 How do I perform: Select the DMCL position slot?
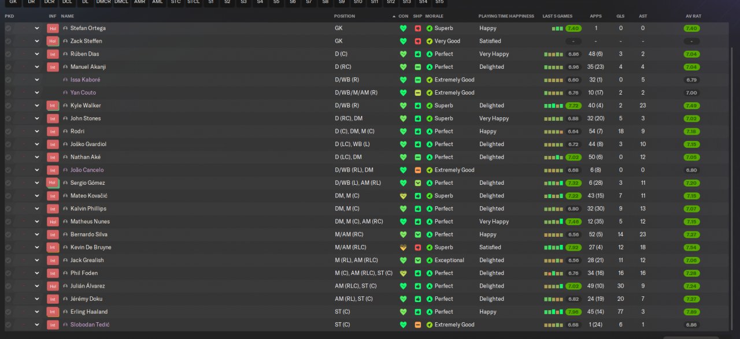coord(121,3)
